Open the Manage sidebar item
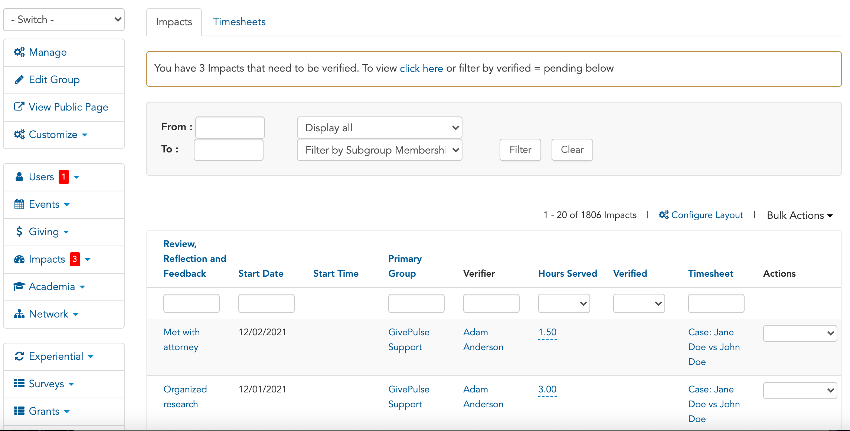This screenshot has width=850, height=431. click(64, 52)
